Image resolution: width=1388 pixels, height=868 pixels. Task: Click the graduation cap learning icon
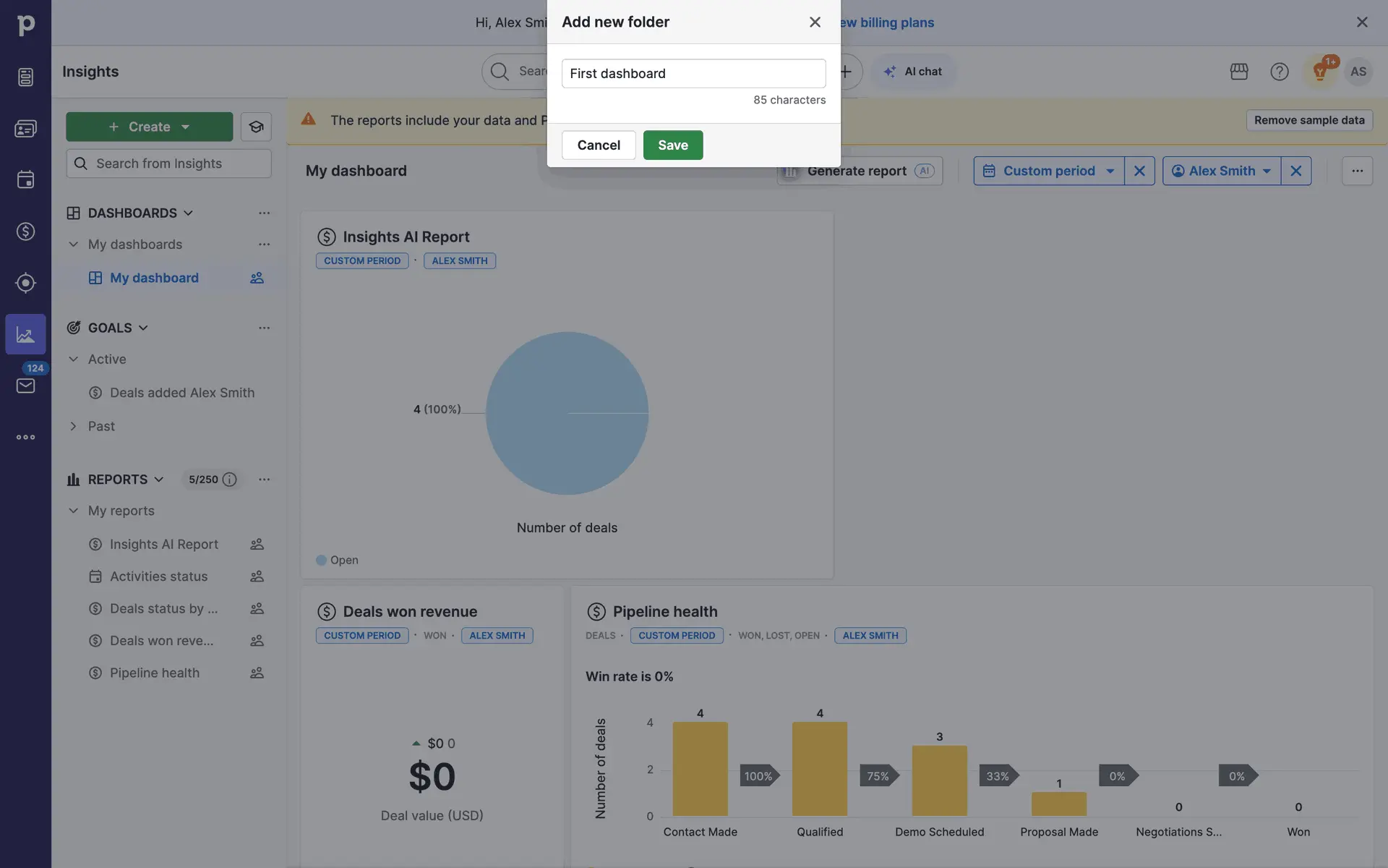point(256,127)
